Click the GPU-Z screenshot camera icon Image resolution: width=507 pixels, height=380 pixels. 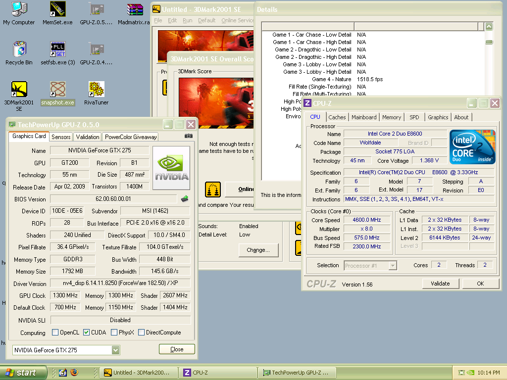[x=188, y=136]
